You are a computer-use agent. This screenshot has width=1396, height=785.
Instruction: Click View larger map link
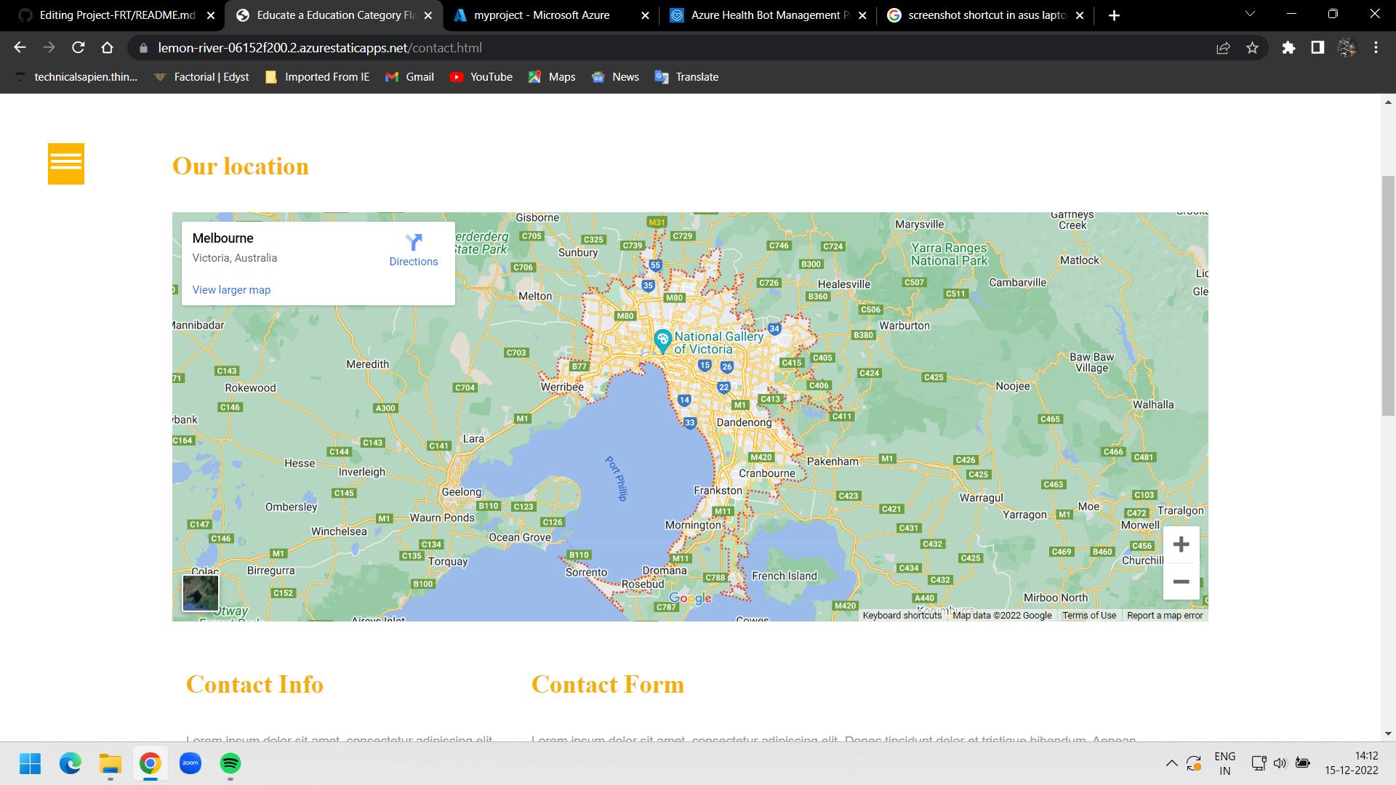tap(231, 290)
